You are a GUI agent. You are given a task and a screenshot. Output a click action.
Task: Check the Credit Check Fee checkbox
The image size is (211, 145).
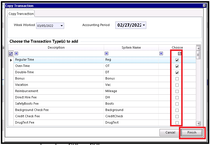click(177, 116)
